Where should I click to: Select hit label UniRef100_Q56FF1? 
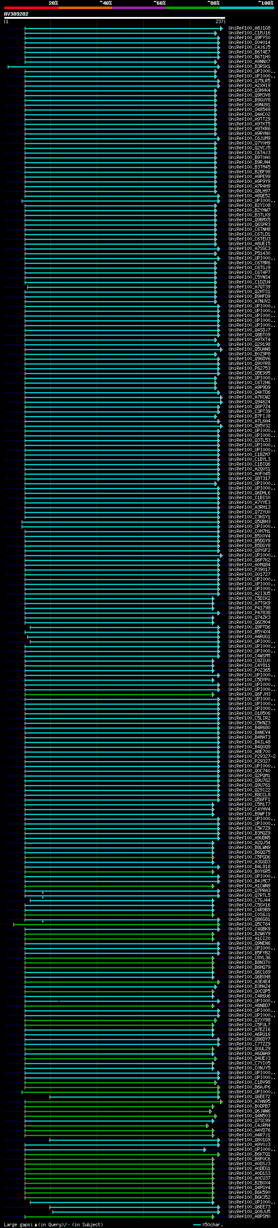pos(249,799)
